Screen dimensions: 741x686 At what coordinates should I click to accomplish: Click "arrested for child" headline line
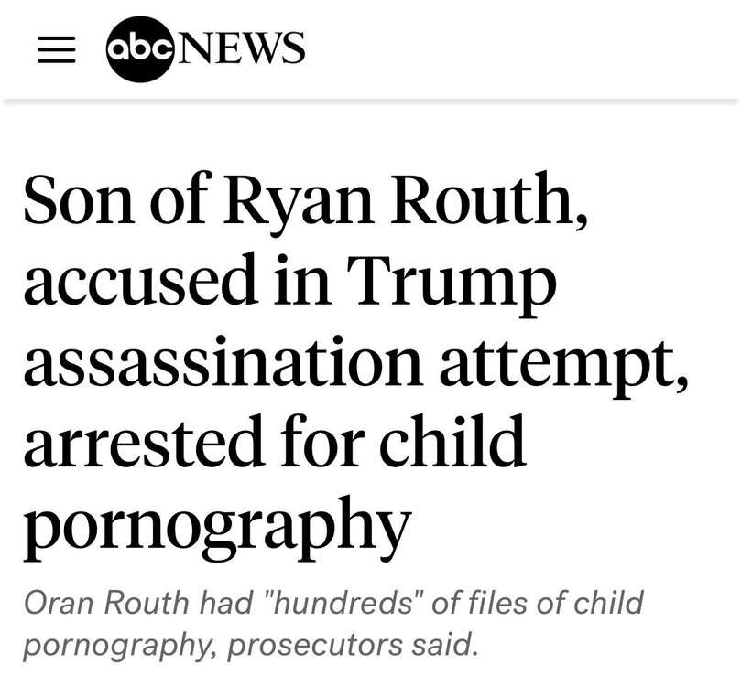(275, 441)
